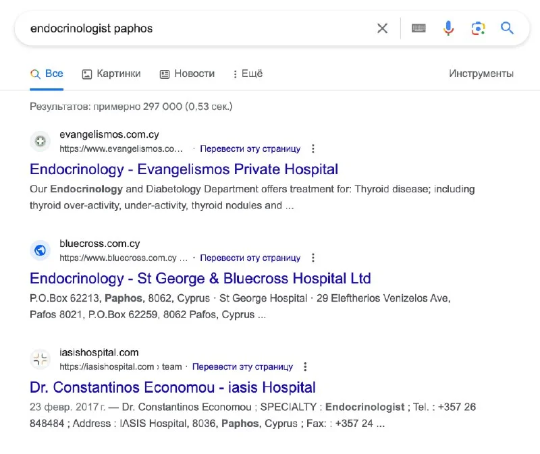Open the on-screen keyboard icon
The width and height of the screenshot is (540, 454).
[418, 28]
